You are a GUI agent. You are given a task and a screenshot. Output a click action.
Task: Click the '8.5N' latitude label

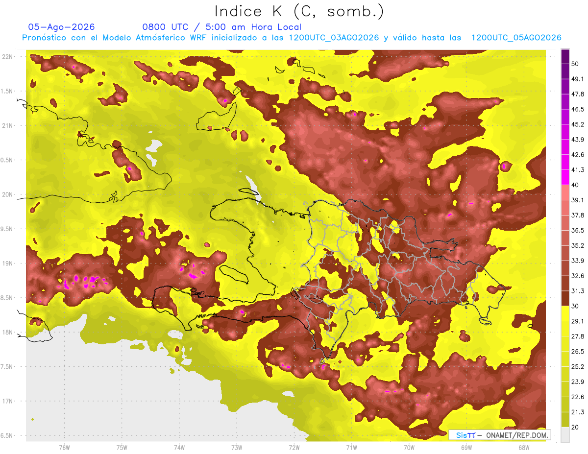[x=7, y=298]
